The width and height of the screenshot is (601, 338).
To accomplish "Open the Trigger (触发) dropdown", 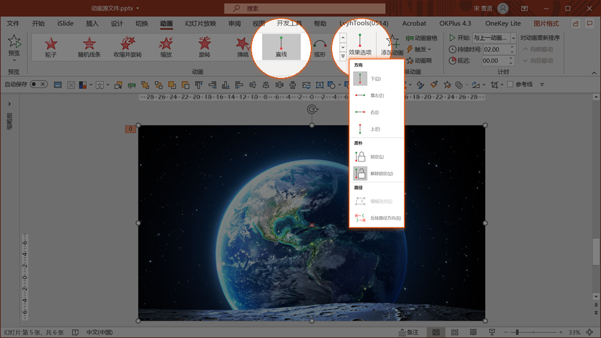I will click(418, 49).
